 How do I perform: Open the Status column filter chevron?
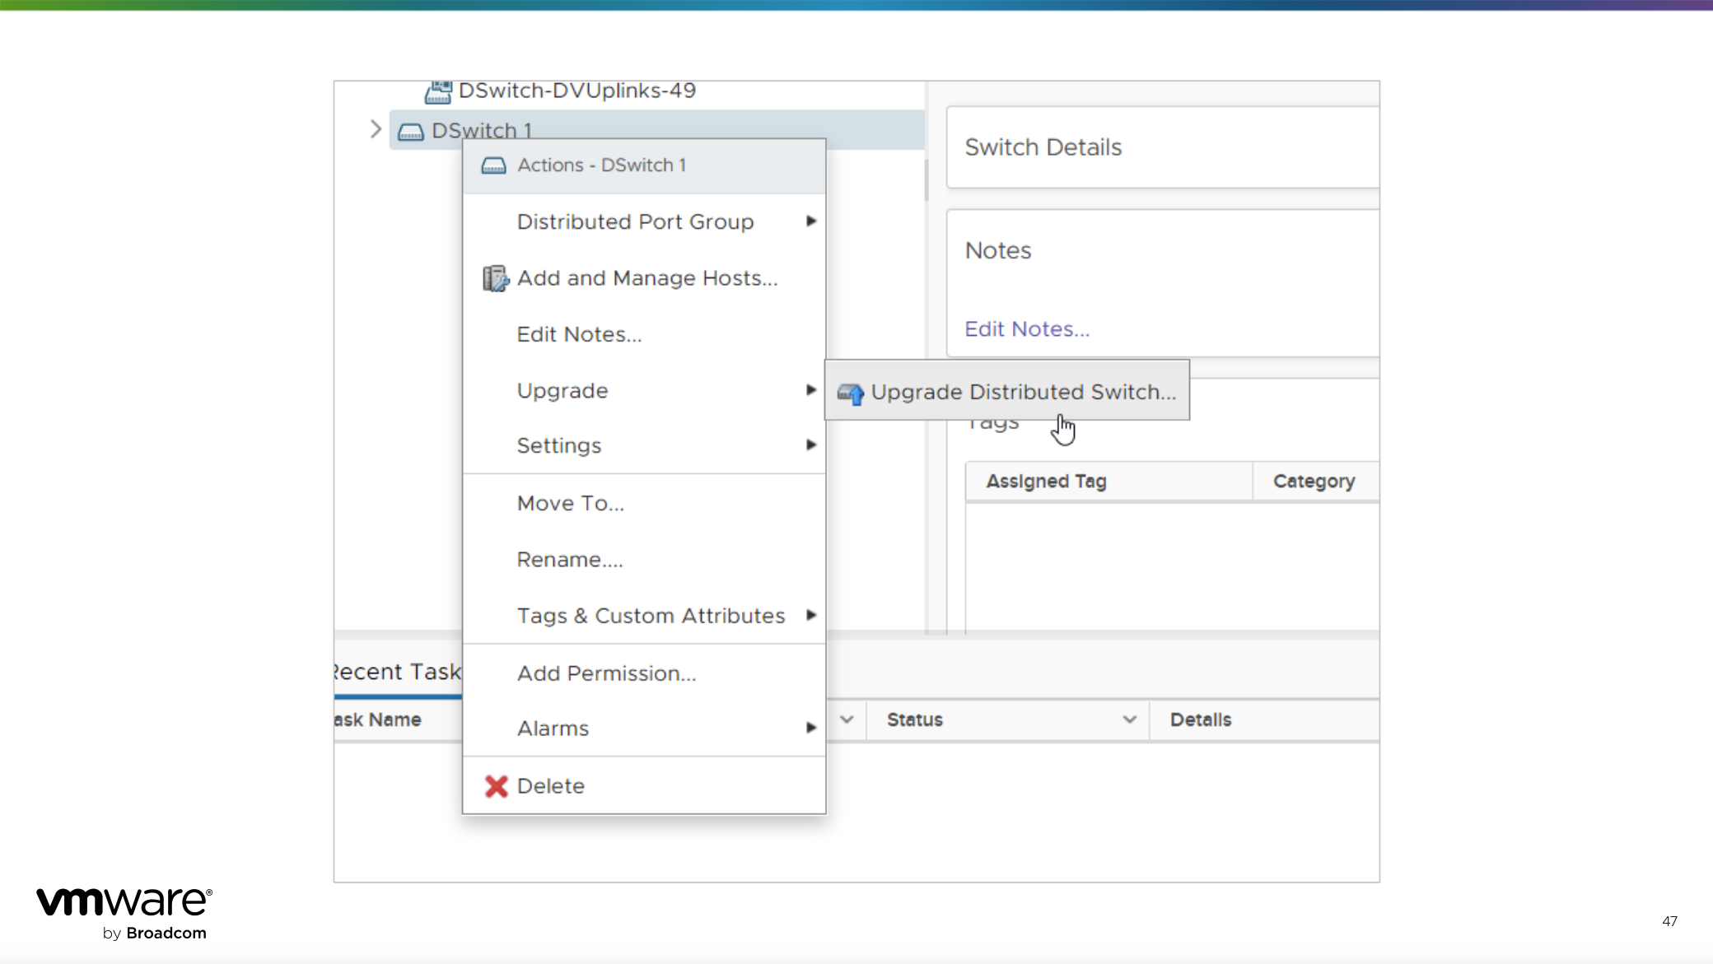[x=1129, y=720]
